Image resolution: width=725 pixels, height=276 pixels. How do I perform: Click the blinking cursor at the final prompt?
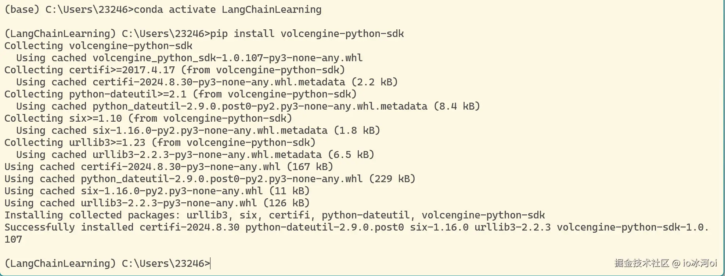pos(210,264)
